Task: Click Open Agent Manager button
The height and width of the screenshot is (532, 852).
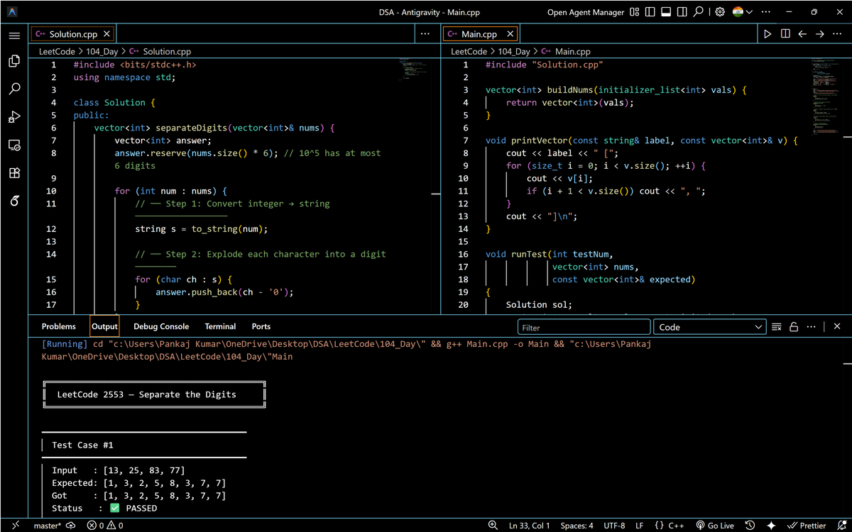Action: coord(586,12)
